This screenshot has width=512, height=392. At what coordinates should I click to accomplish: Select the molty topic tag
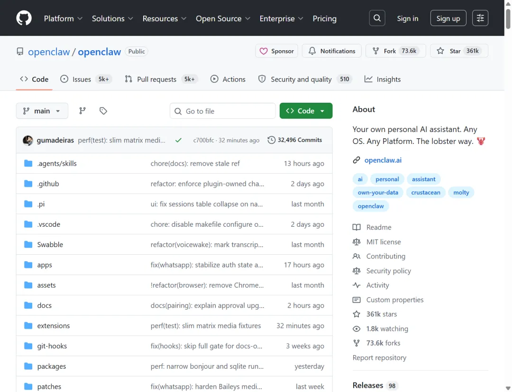(x=461, y=192)
